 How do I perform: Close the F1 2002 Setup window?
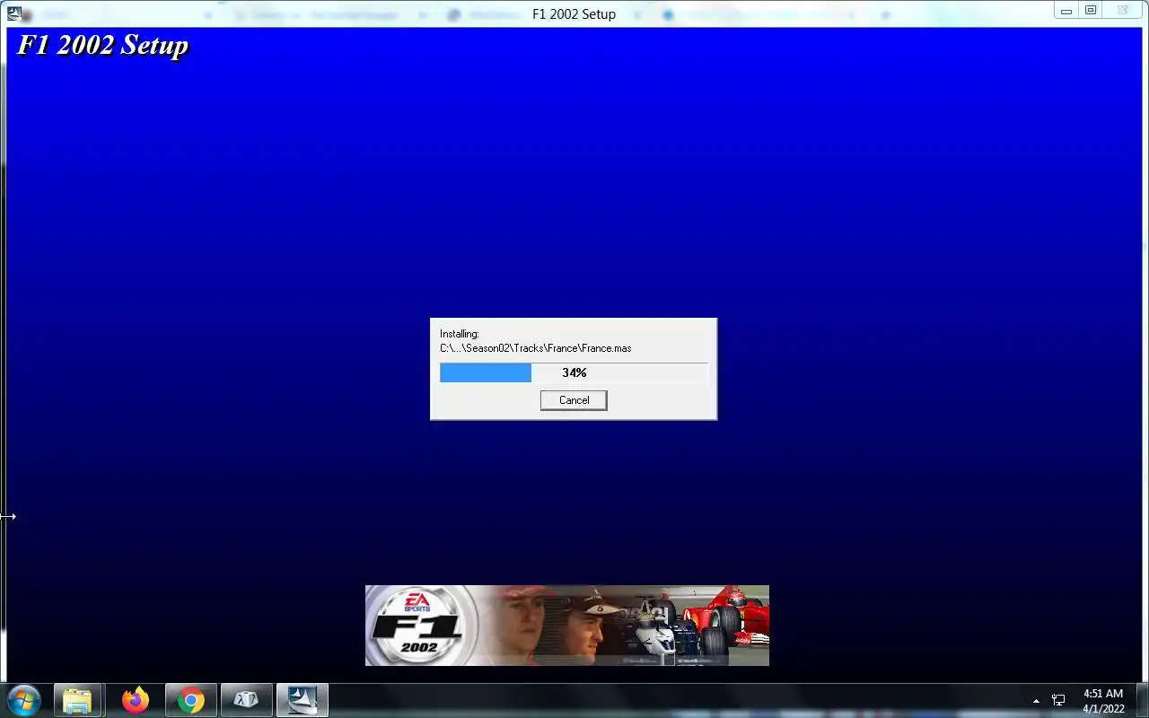(x=1123, y=11)
